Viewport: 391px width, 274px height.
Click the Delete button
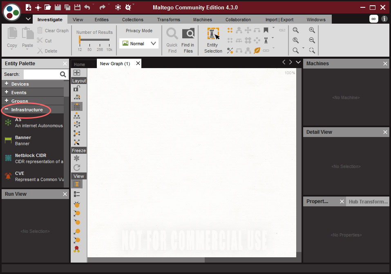(x=47, y=51)
